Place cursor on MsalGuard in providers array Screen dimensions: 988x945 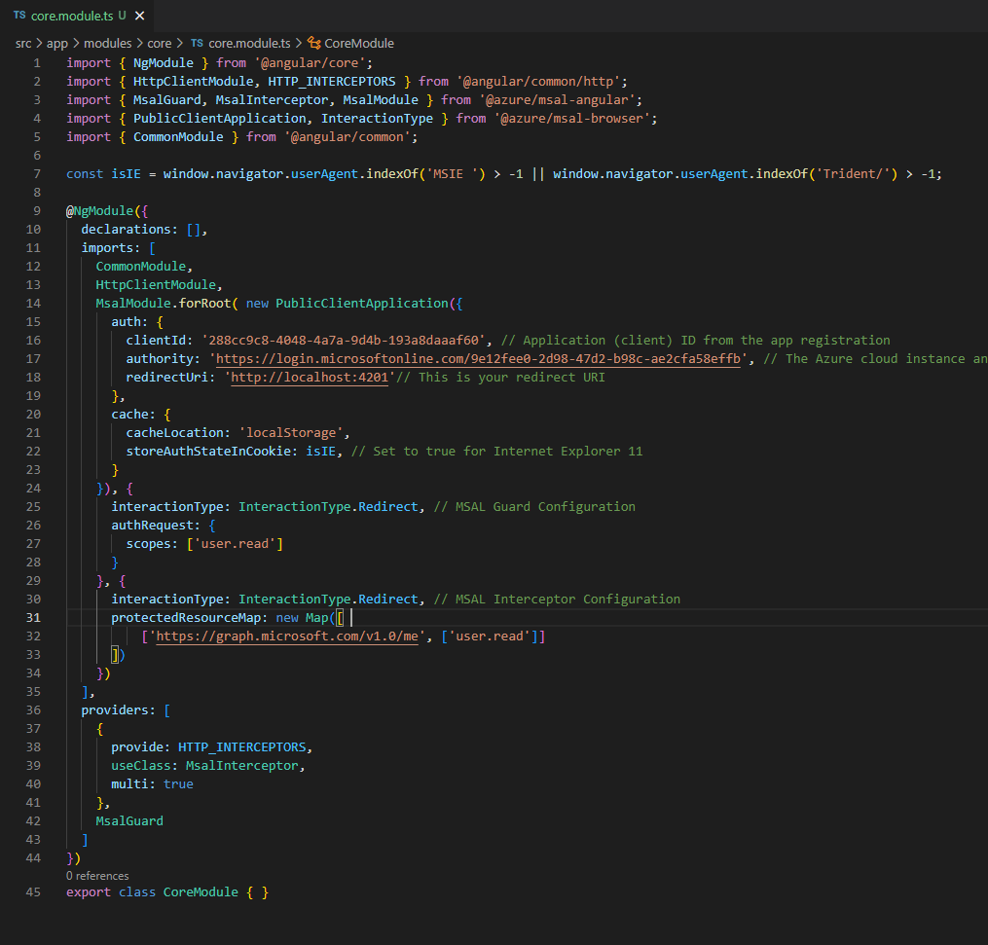click(x=129, y=821)
